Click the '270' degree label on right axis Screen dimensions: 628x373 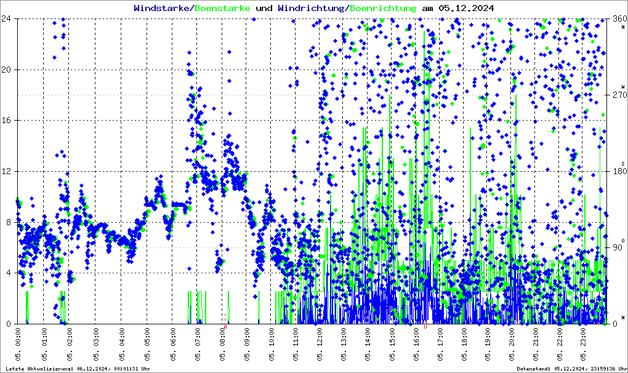click(618, 95)
